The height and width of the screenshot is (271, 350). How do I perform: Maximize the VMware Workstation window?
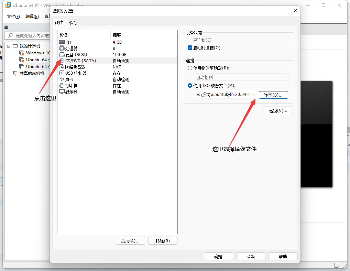tap(324, 5)
